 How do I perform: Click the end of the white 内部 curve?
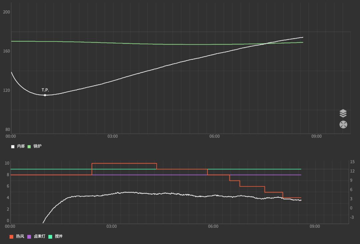click(303, 37)
